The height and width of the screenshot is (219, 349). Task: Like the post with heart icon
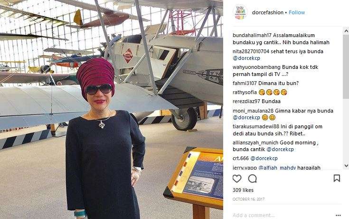click(237, 179)
